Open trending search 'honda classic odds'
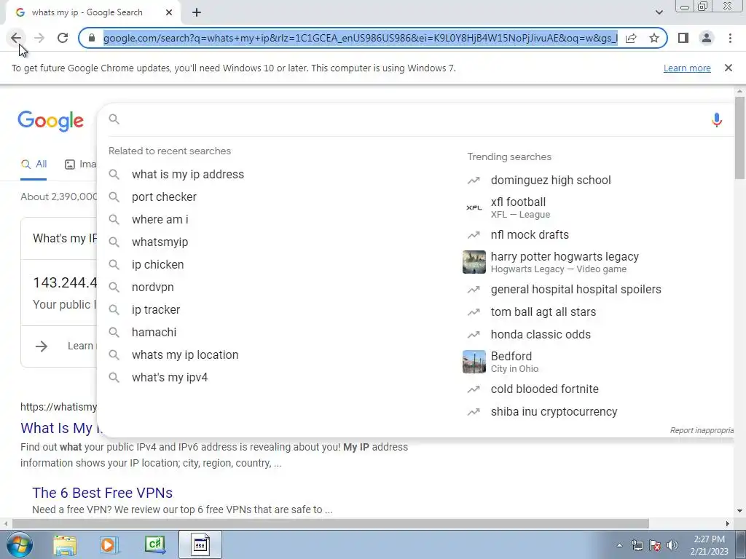 (x=541, y=335)
